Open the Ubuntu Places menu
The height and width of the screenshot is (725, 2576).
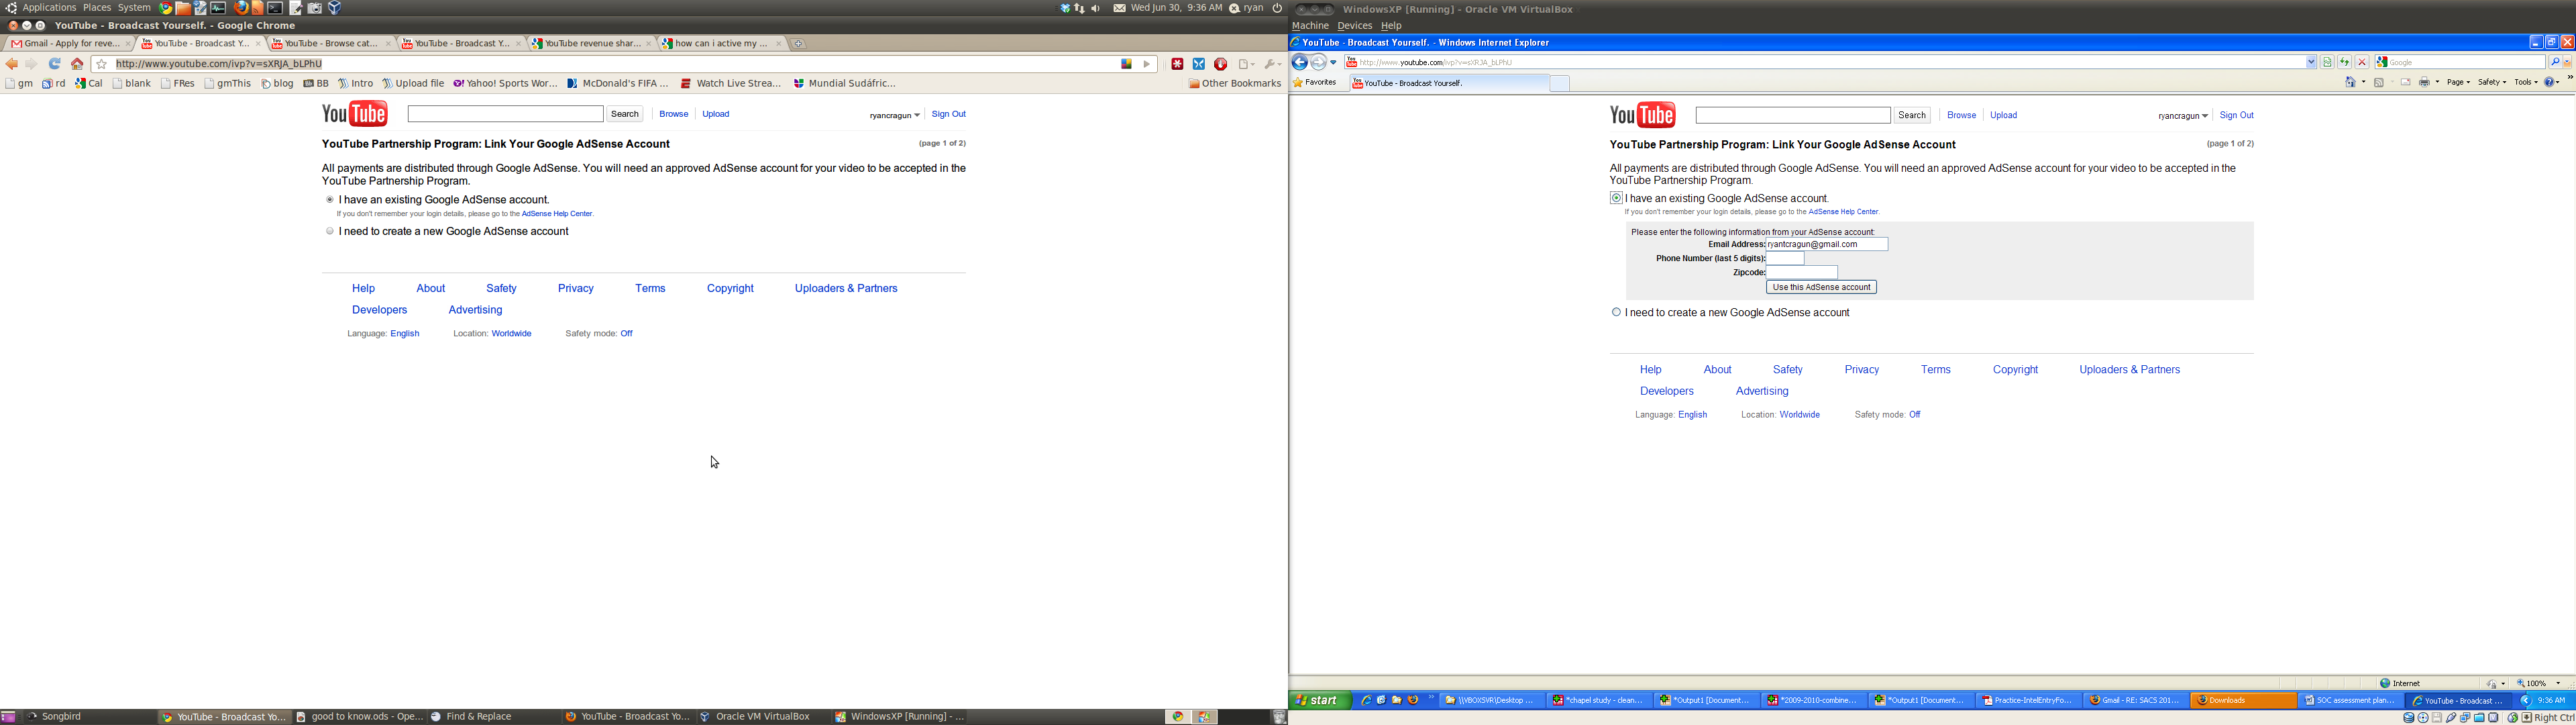[x=97, y=8]
